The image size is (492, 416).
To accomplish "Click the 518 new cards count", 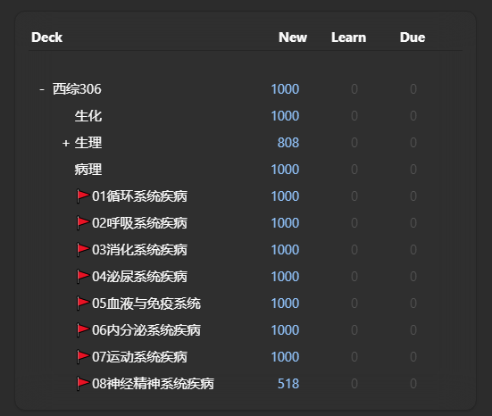I will [288, 384].
